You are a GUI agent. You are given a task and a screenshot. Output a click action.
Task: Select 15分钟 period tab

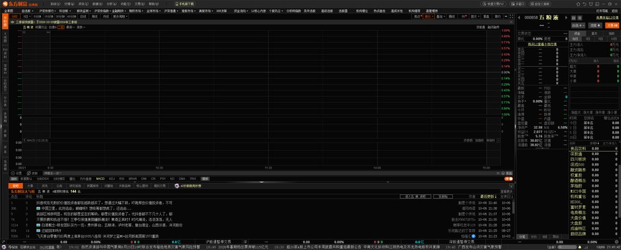coord(48,17)
